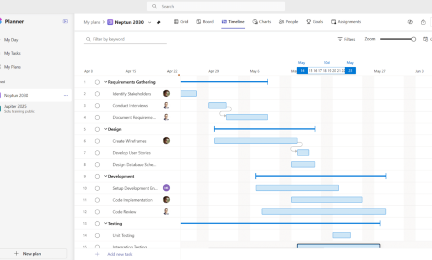The width and height of the screenshot is (432, 260).
Task: Adjust the Zoom slider handle
Action: (x=414, y=39)
